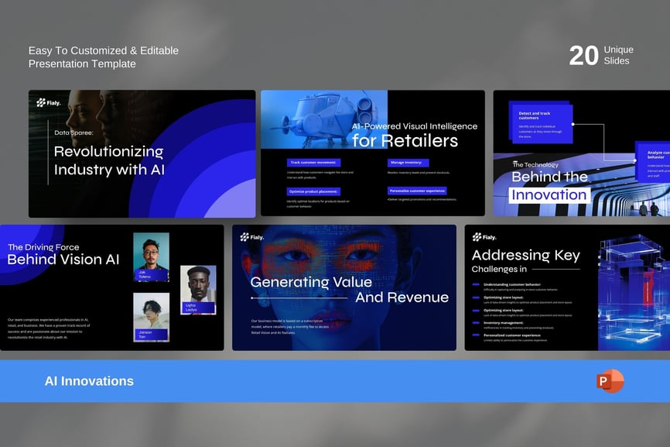Screen dimensions: 670x447
Task: Click the portrait of the man with glasses
Action: point(151,256)
